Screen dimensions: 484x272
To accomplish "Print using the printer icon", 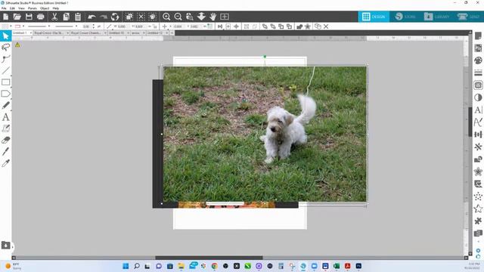I will point(40,17).
